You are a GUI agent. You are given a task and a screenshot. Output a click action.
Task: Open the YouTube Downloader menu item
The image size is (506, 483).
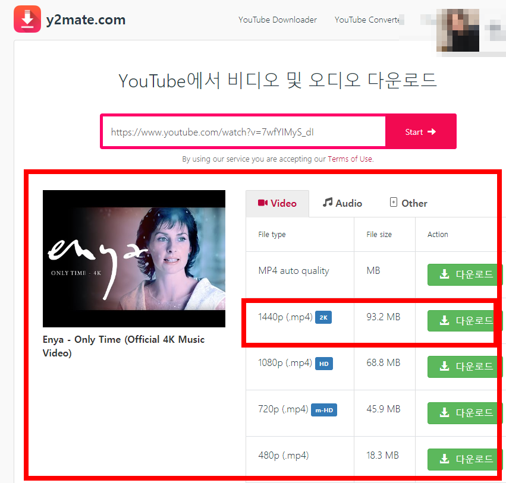tap(278, 20)
